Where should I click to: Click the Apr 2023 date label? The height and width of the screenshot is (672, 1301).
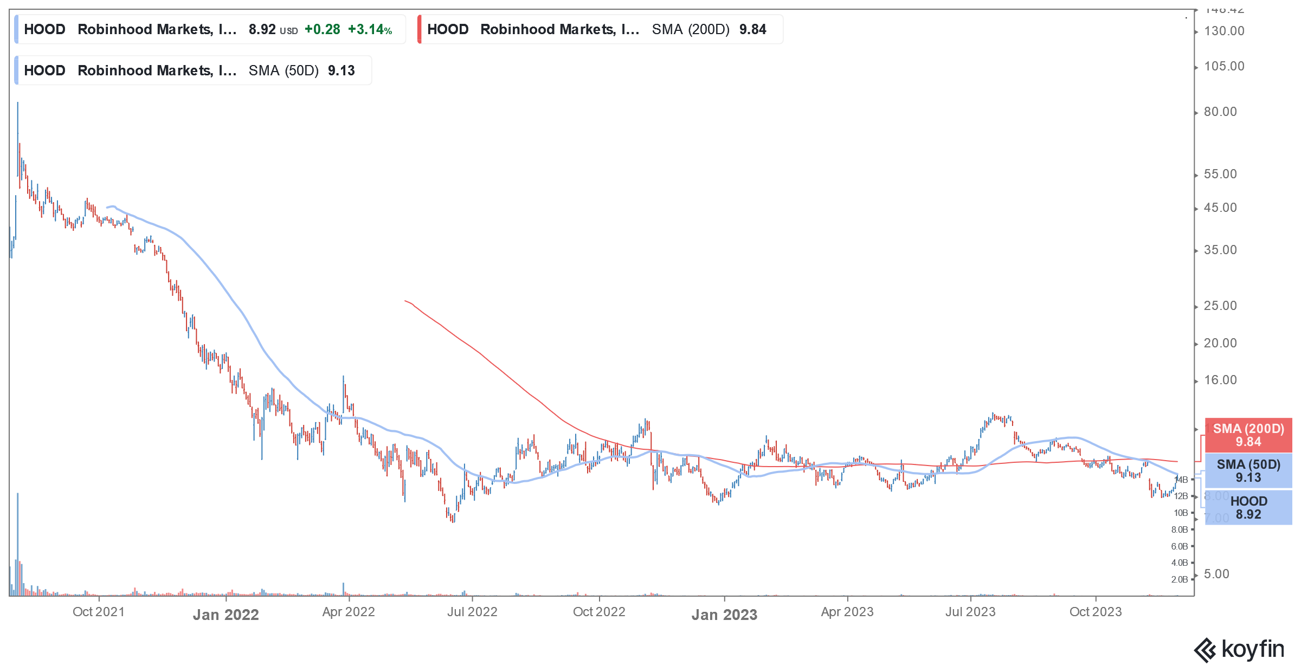[847, 612]
